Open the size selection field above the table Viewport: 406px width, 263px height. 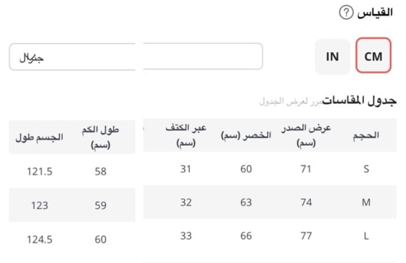(135, 56)
